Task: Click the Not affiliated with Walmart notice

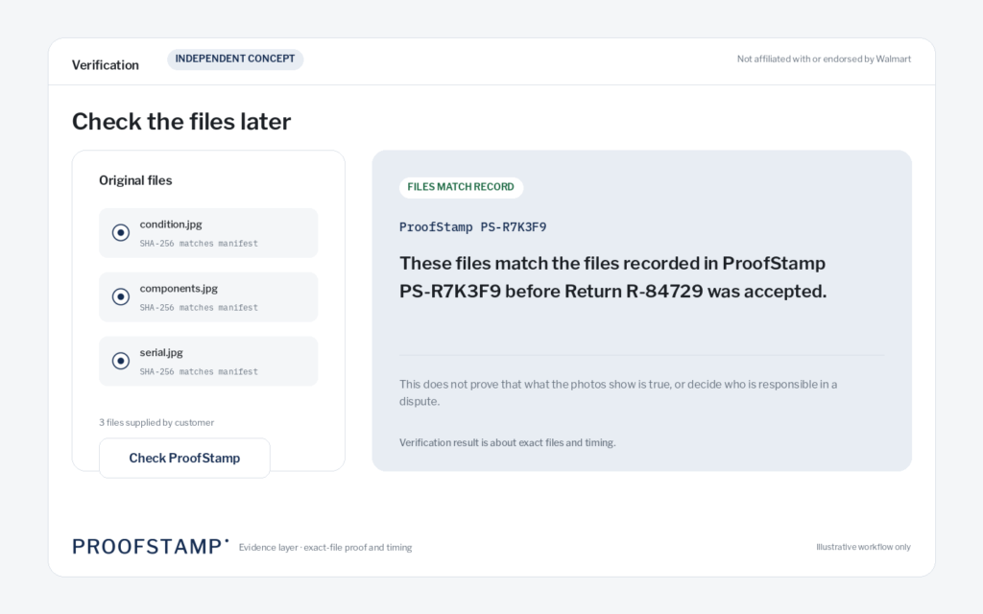Action: [824, 59]
